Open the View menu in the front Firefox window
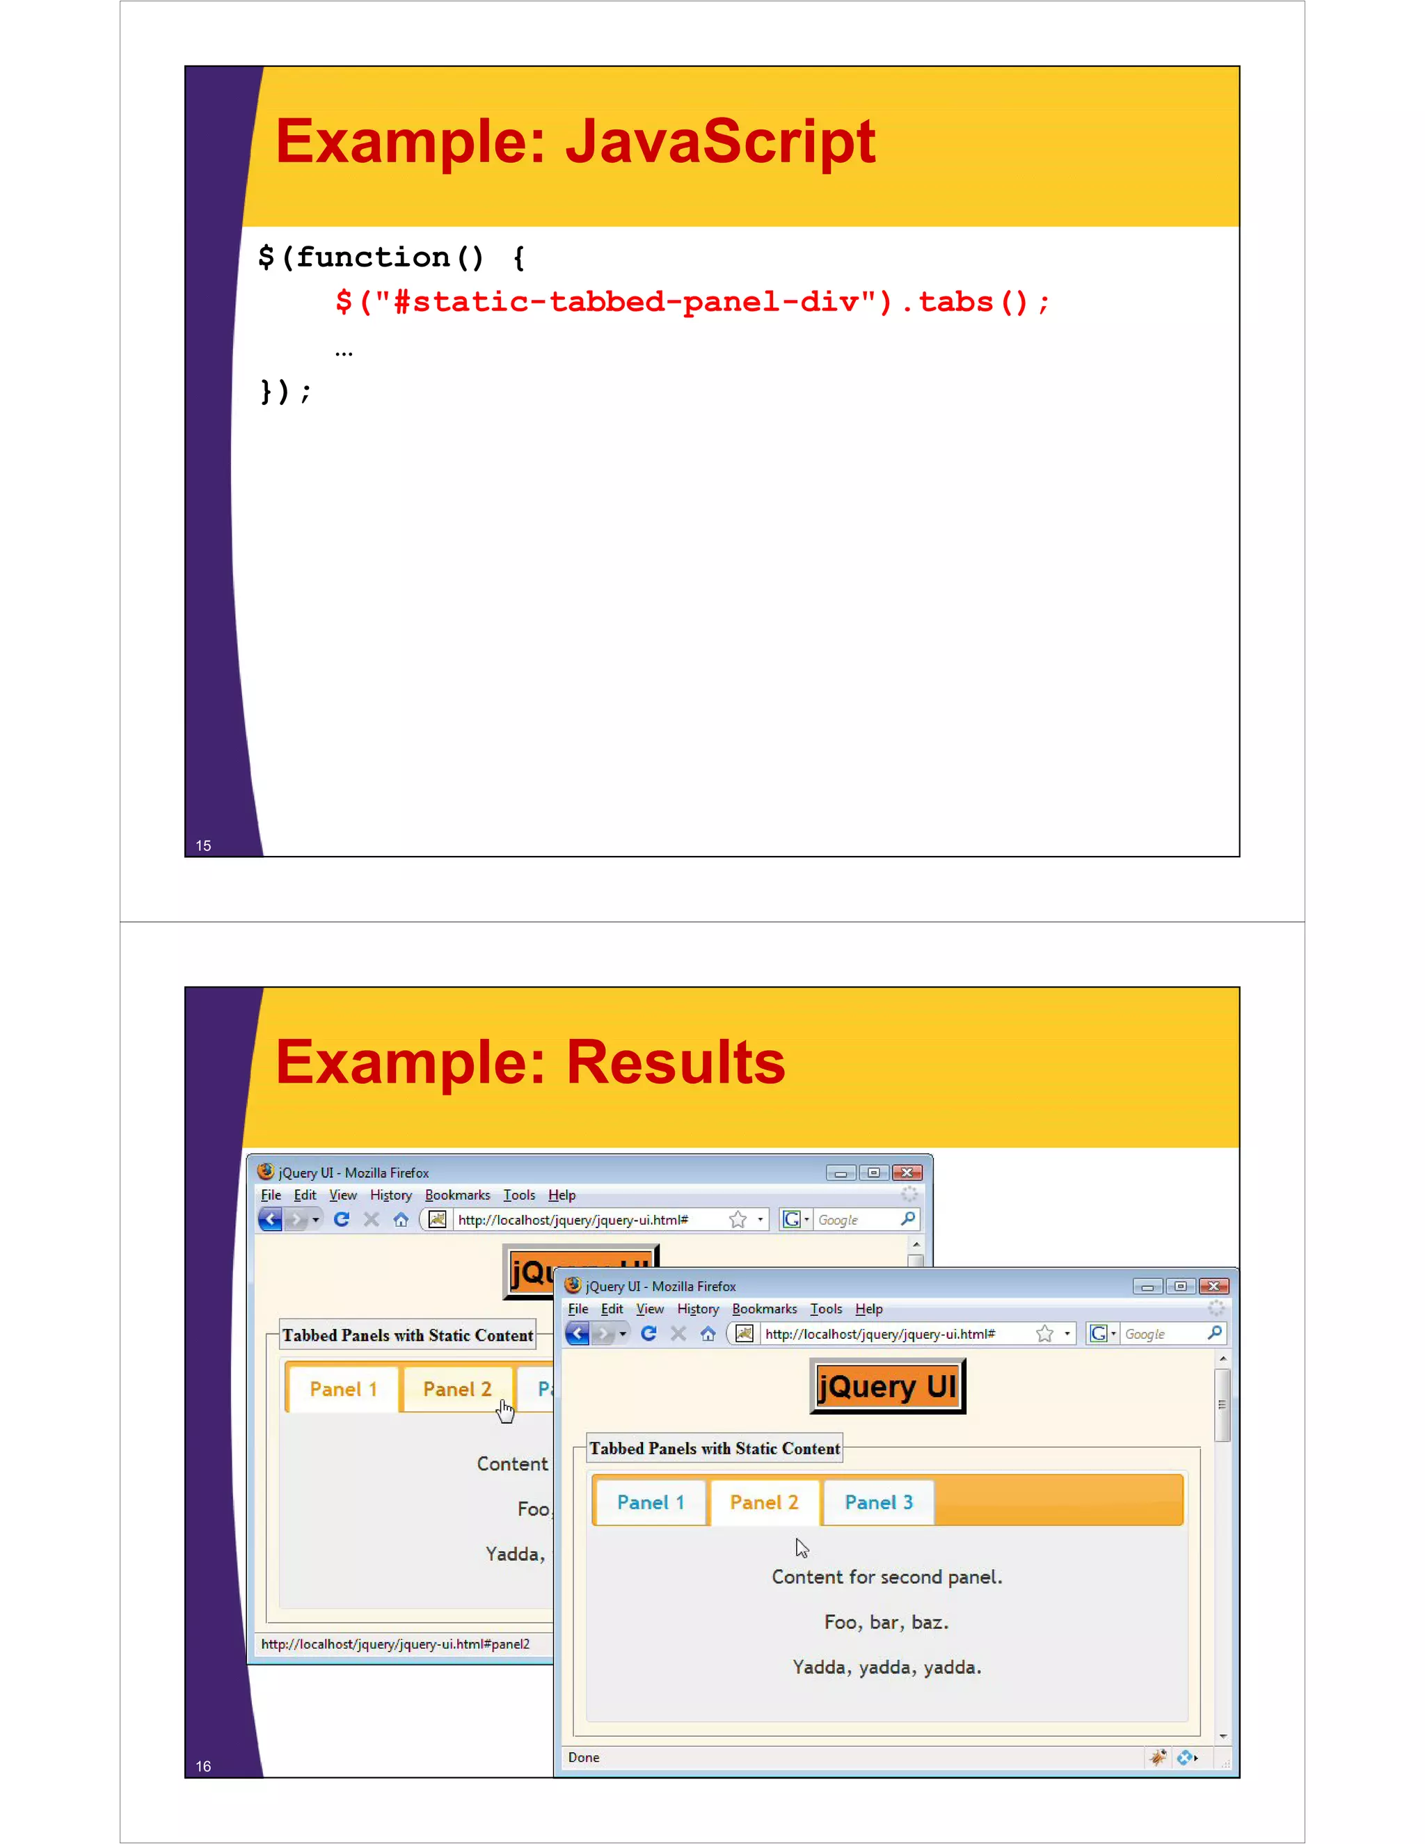Image resolution: width=1425 pixels, height=1844 pixels. pyautogui.click(x=650, y=1309)
